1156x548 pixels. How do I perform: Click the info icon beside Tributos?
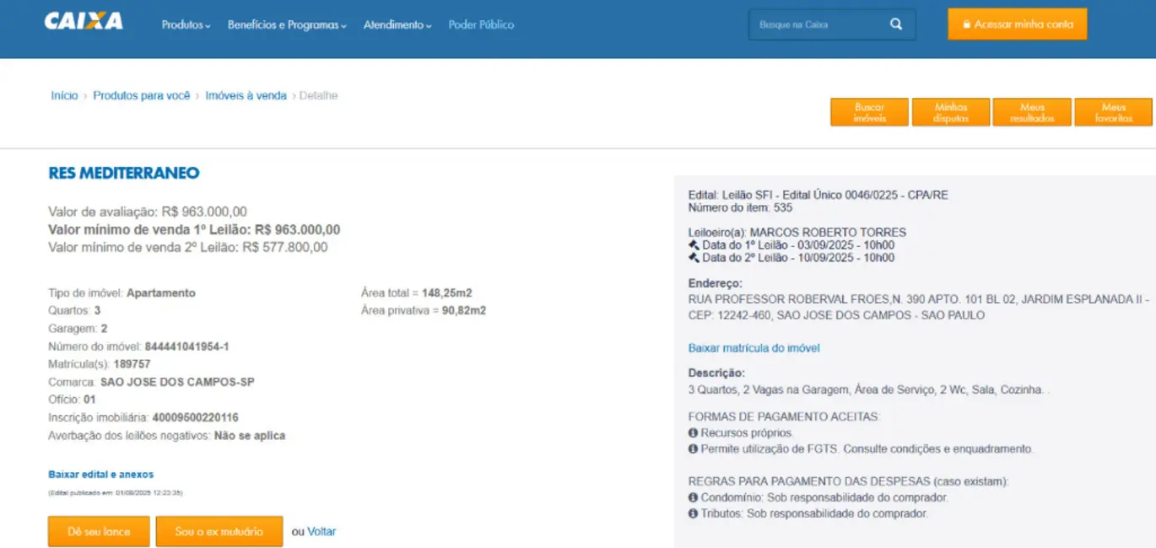(694, 513)
